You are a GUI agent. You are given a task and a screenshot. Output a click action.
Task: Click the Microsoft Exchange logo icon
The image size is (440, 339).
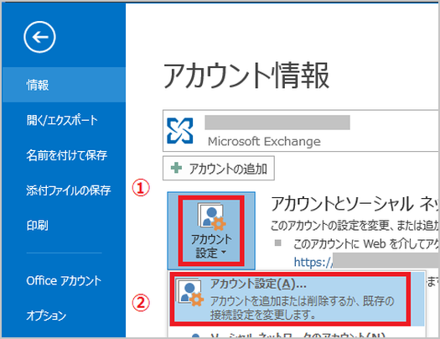[x=180, y=131]
